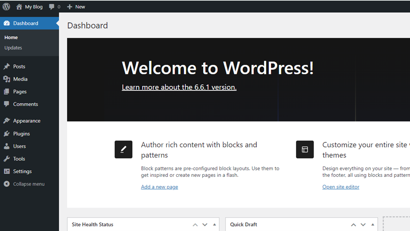The image size is (410, 231).
Task: Open the Users menu label
Action: coord(20,146)
